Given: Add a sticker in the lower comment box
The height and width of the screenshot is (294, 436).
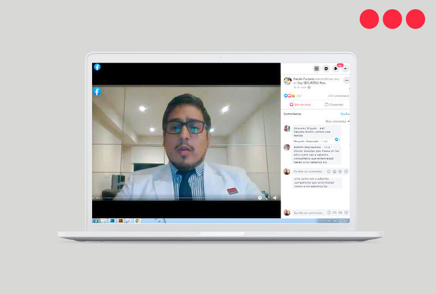Looking at the screenshot, I should click(x=346, y=212).
